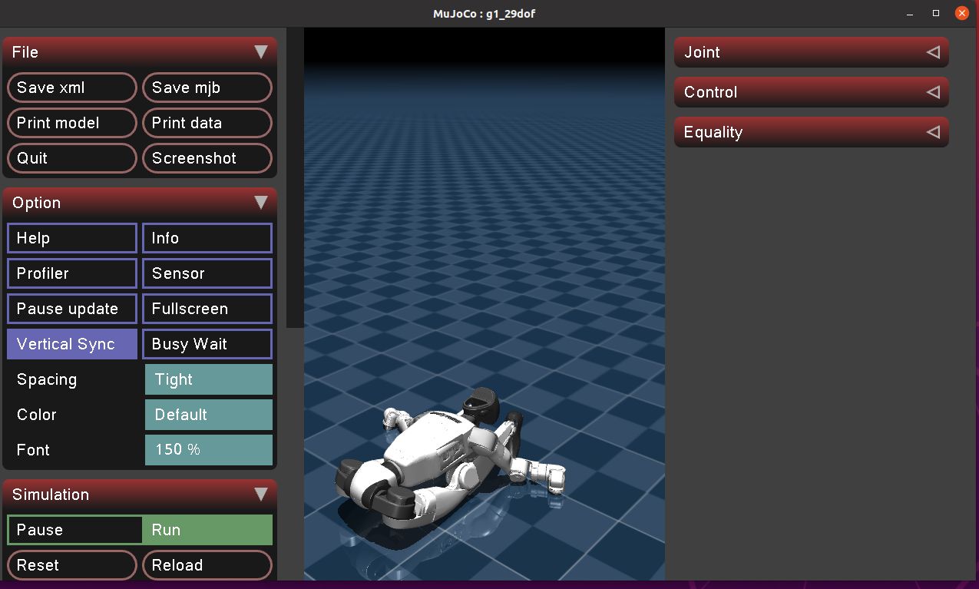Disable Vertical Sync
979x589 pixels.
pos(72,344)
